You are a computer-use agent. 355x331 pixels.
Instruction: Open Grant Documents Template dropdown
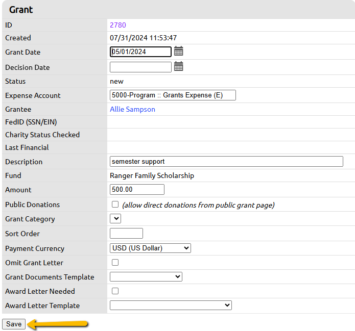point(146,277)
